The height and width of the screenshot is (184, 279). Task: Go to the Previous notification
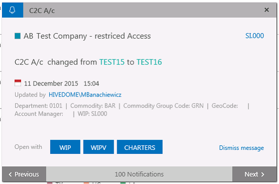coord(24,174)
